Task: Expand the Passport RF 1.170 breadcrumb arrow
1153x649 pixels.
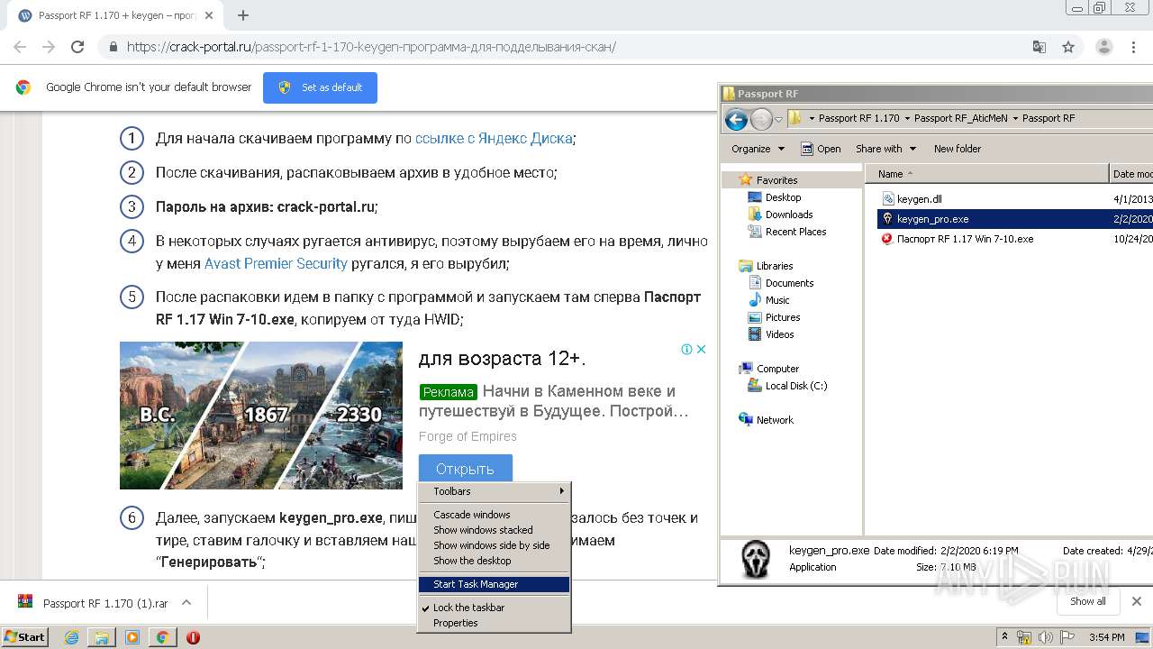Action: click(x=907, y=118)
